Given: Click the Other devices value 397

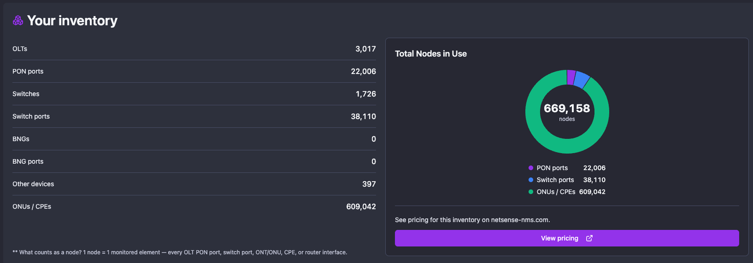Looking at the screenshot, I should pyautogui.click(x=369, y=184).
